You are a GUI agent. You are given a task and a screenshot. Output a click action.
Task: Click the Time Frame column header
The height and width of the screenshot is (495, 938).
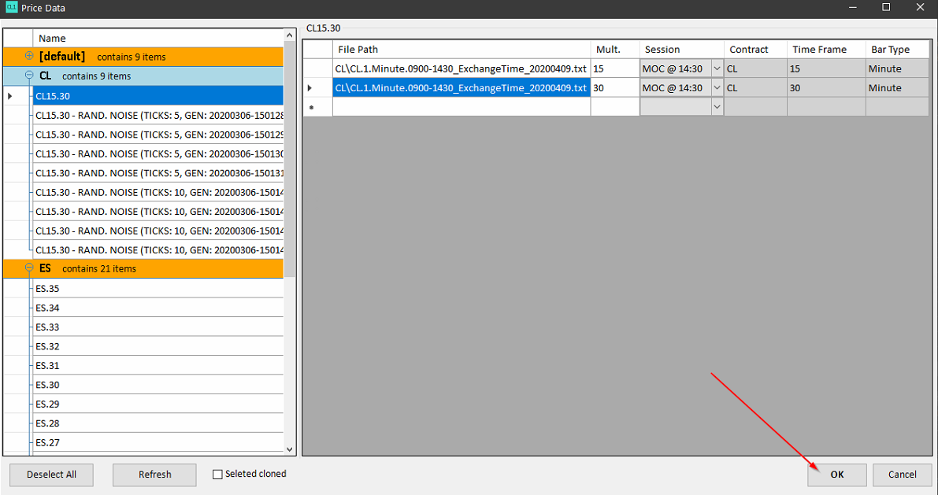click(825, 50)
